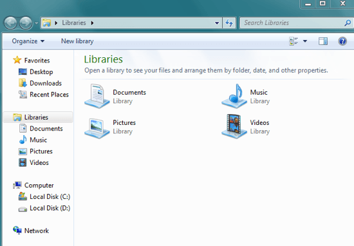Click the Libraries heading in content pane
Screen dimensions: 354x246
[104, 59]
